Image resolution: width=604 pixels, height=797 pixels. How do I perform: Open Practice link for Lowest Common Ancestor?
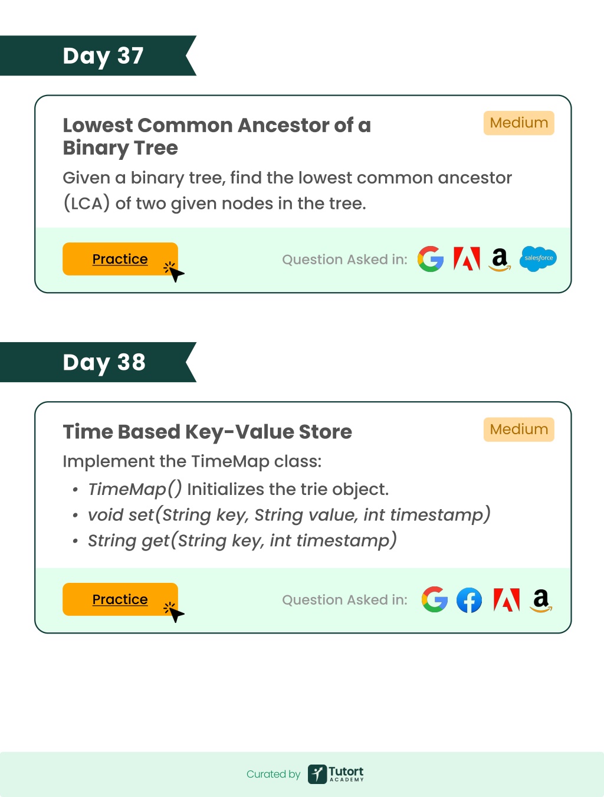(x=120, y=259)
